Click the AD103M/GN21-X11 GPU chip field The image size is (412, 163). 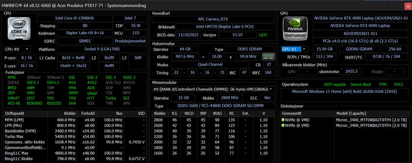pos(360,33)
